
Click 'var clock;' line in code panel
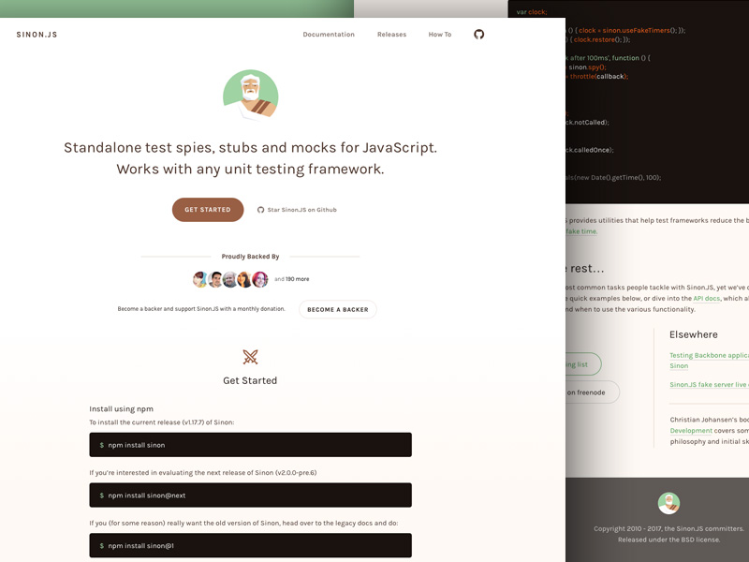pyautogui.click(x=532, y=12)
